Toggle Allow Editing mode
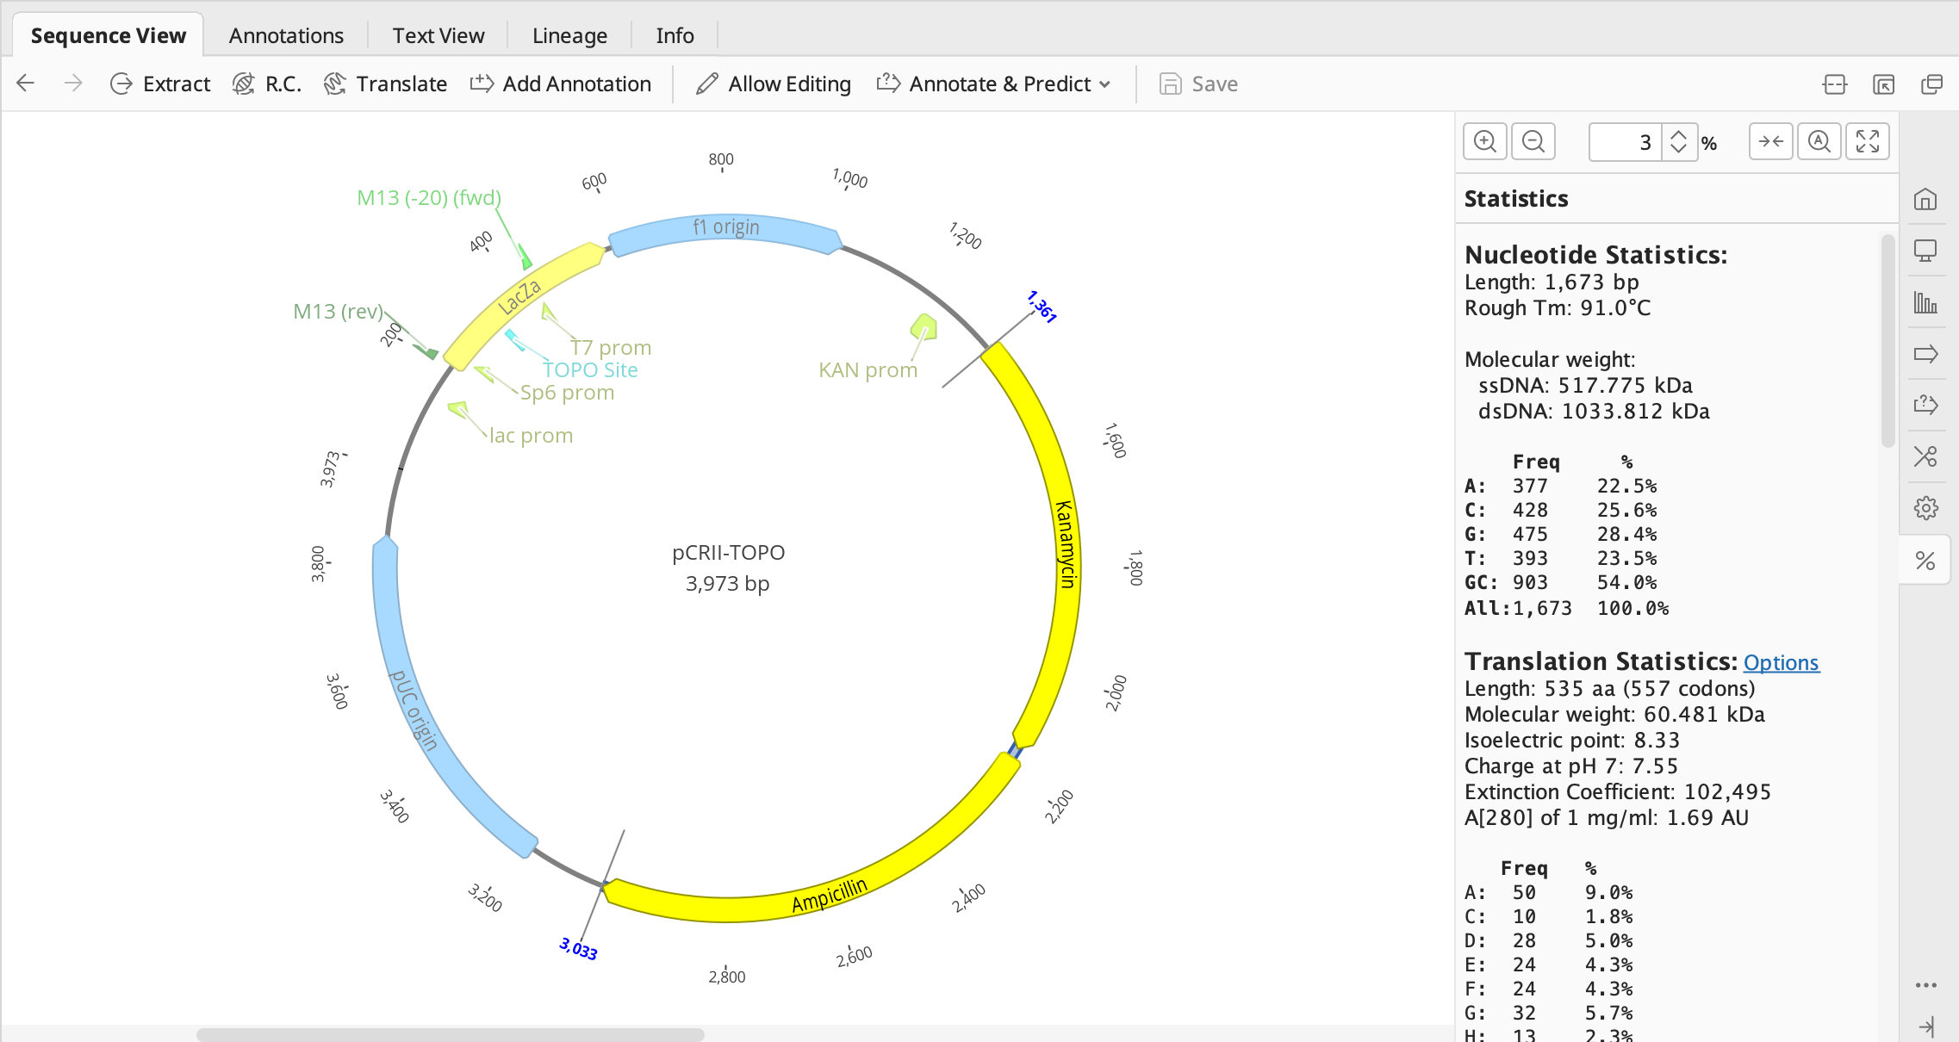The width and height of the screenshot is (1959, 1042). pos(774,84)
